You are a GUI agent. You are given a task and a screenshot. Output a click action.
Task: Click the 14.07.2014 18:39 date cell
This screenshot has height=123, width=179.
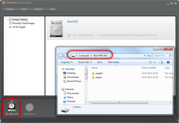click(150, 77)
